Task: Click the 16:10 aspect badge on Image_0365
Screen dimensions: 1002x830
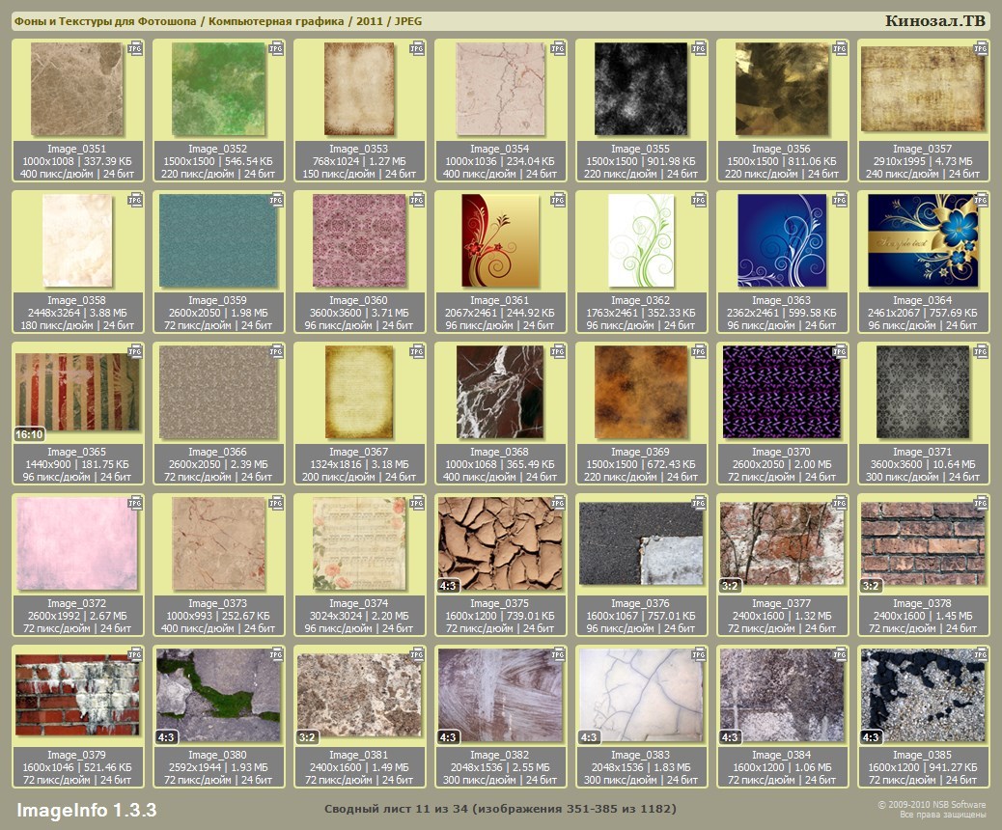Action: point(29,434)
